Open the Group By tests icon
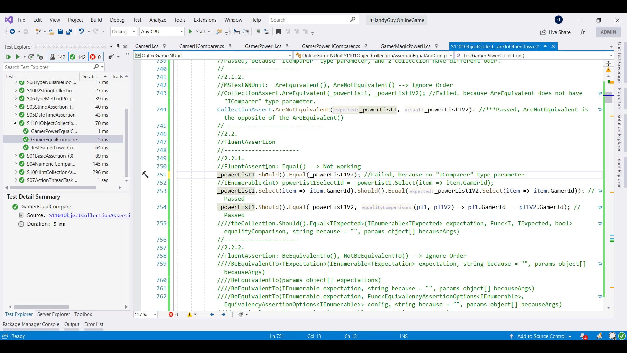This screenshot has height=353, width=627. [113, 57]
